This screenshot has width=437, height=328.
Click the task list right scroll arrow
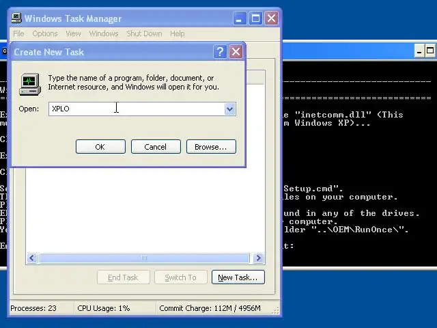click(258, 258)
